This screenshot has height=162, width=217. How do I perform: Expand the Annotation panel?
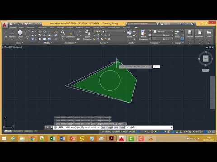[x=71, y=43]
